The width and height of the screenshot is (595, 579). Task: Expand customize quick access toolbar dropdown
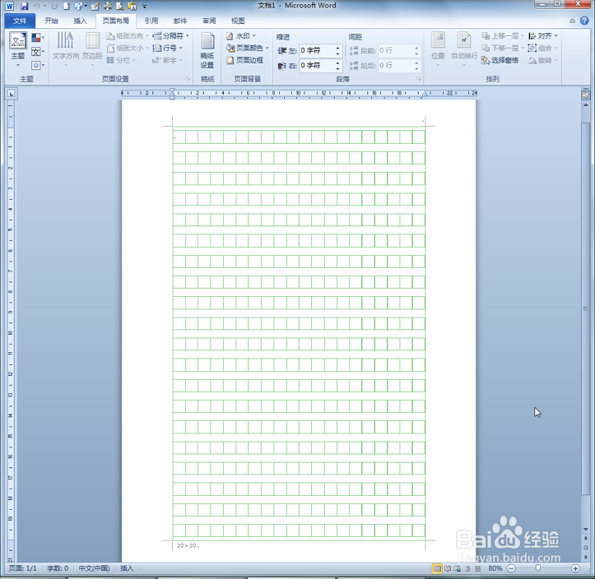[145, 7]
